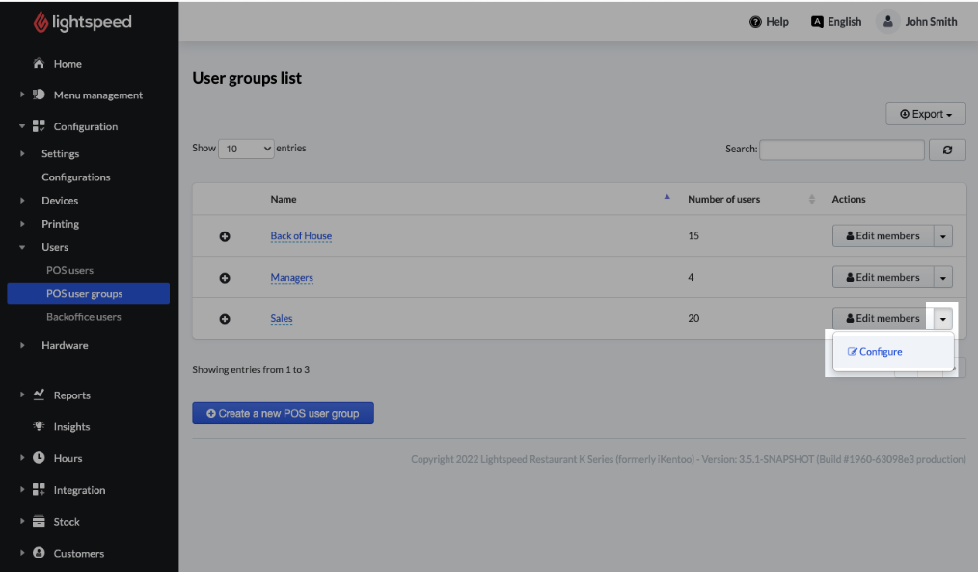Expand Managers row plus icon
Screen dimensions: 978x572
click(225, 278)
